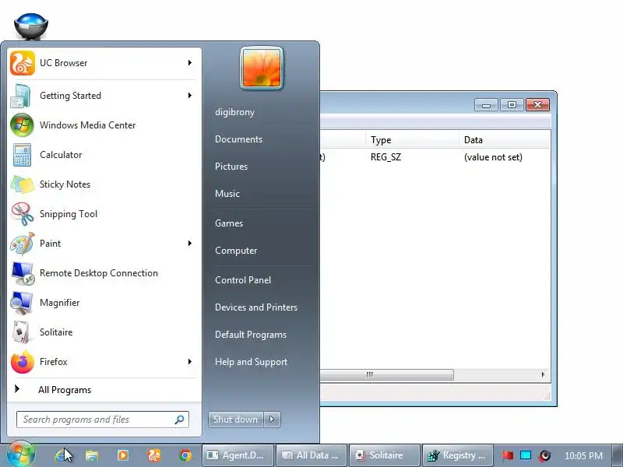Open the Shut down options arrow

(272, 420)
